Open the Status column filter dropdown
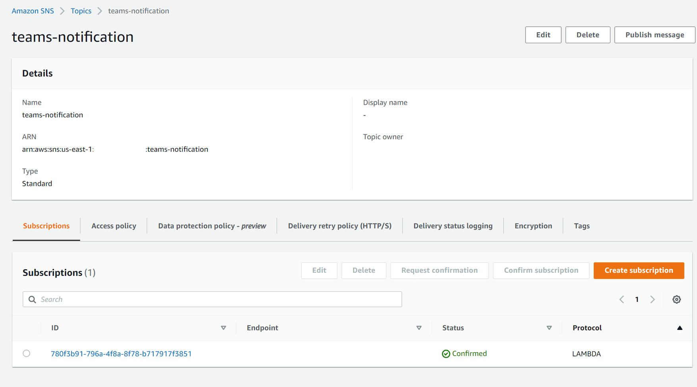The width and height of the screenshot is (697, 387). coord(549,328)
